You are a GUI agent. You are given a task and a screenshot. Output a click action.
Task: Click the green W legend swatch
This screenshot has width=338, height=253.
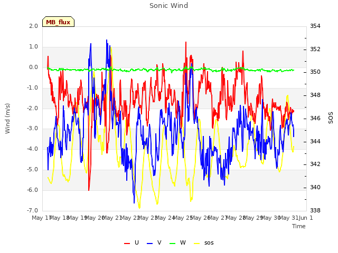pos(173,243)
